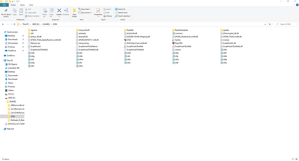Create a New folder
The width and height of the screenshot is (299, 161).
[x=75, y=13]
